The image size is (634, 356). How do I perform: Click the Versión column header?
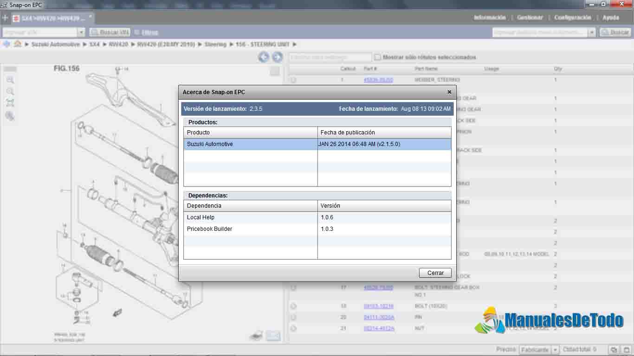(384, 206)
